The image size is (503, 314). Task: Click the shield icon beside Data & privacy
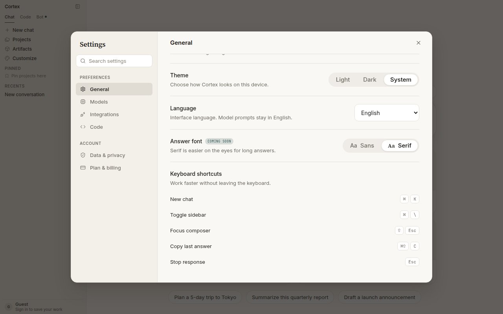83,155
